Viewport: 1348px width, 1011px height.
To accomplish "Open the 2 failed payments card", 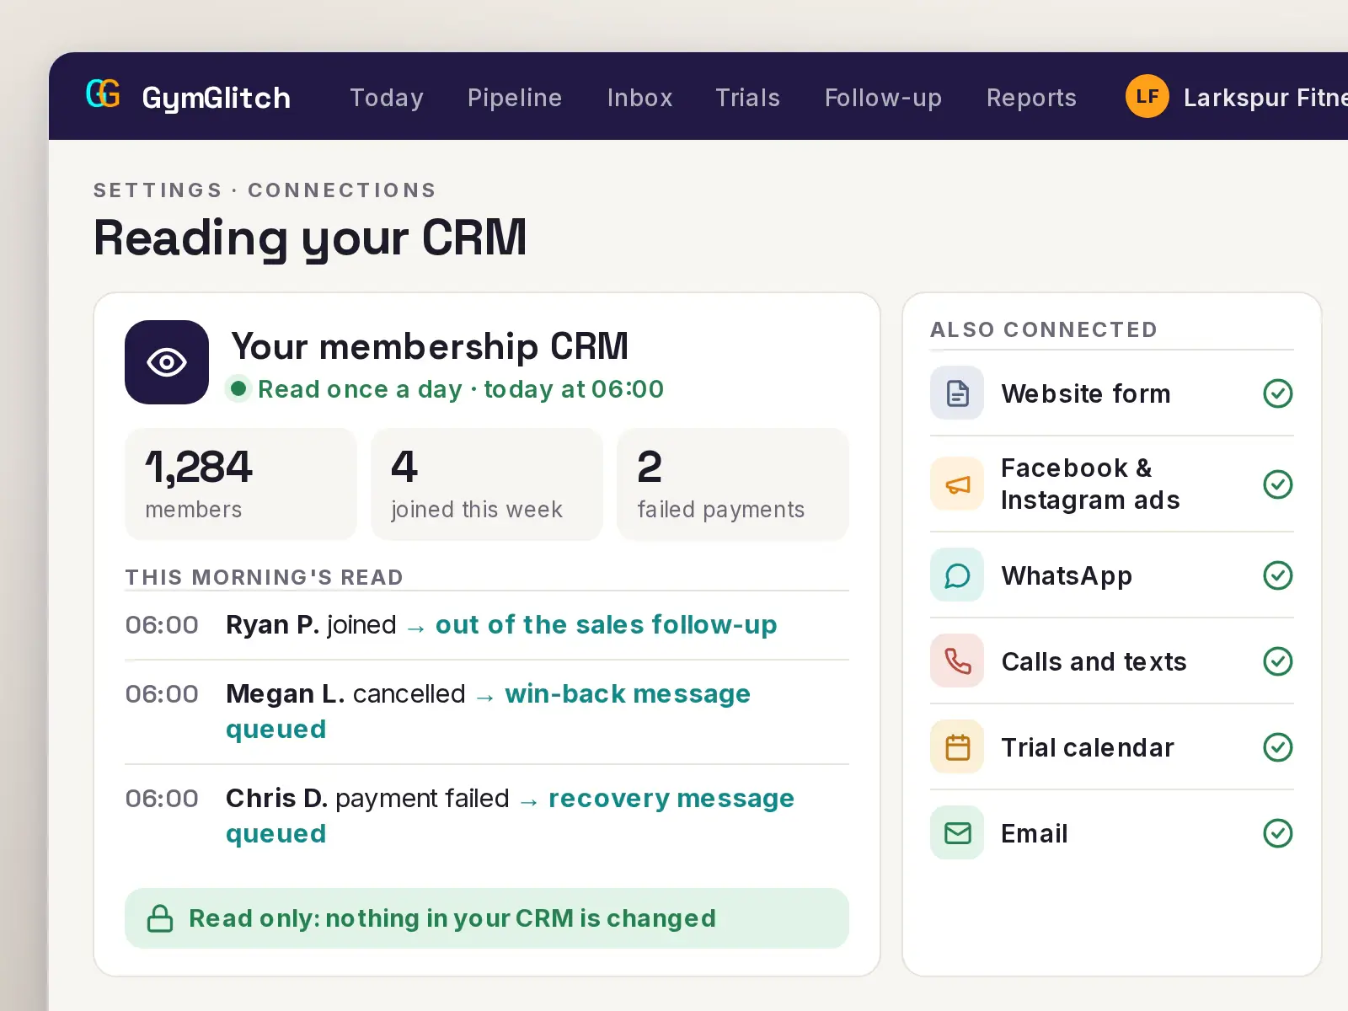I will pyautogui.click(x=733, y=484).
